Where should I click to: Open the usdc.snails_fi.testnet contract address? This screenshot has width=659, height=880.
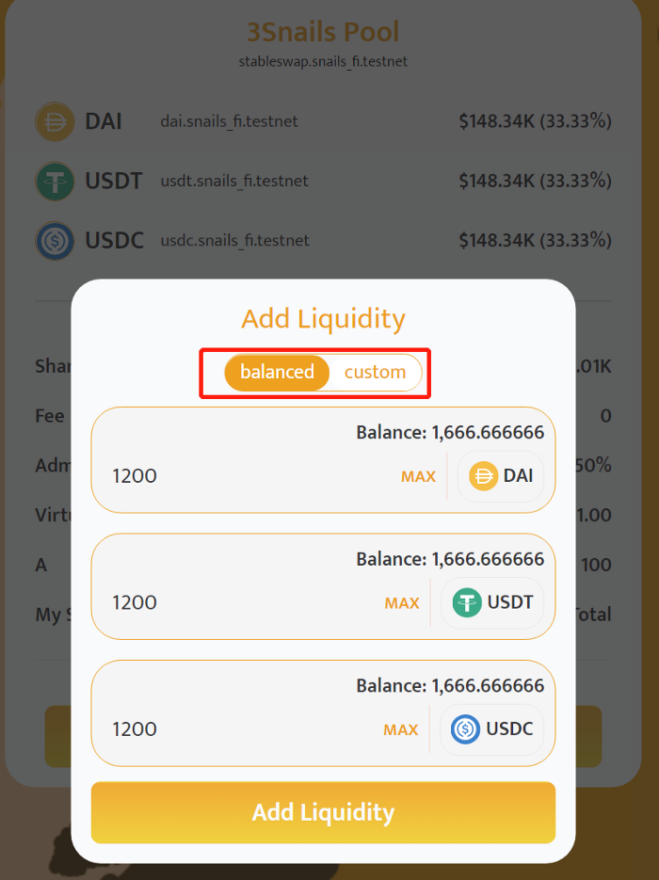234,240
